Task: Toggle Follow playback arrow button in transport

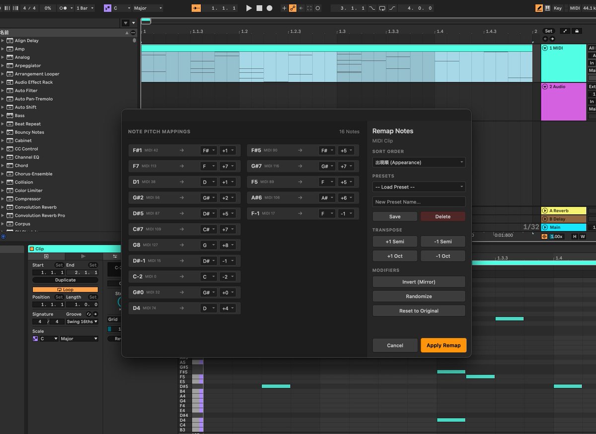Action: [x=196, y=8]
